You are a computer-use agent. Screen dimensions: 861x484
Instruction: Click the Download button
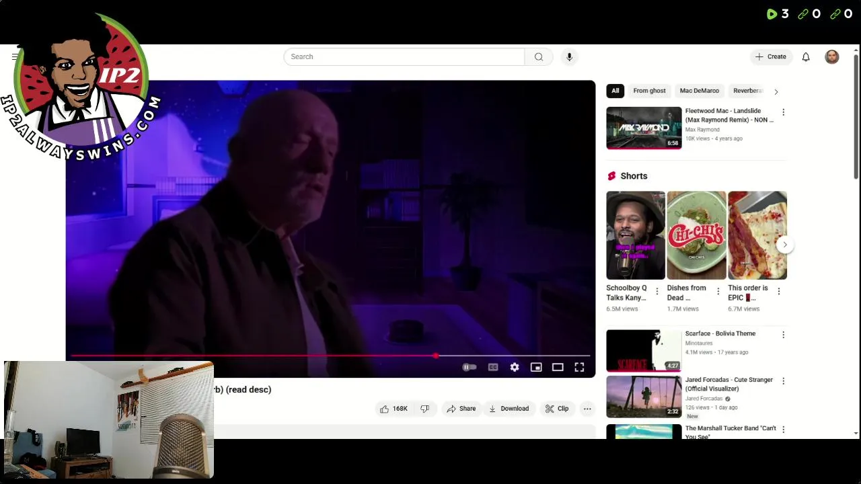tap(509, 409)
